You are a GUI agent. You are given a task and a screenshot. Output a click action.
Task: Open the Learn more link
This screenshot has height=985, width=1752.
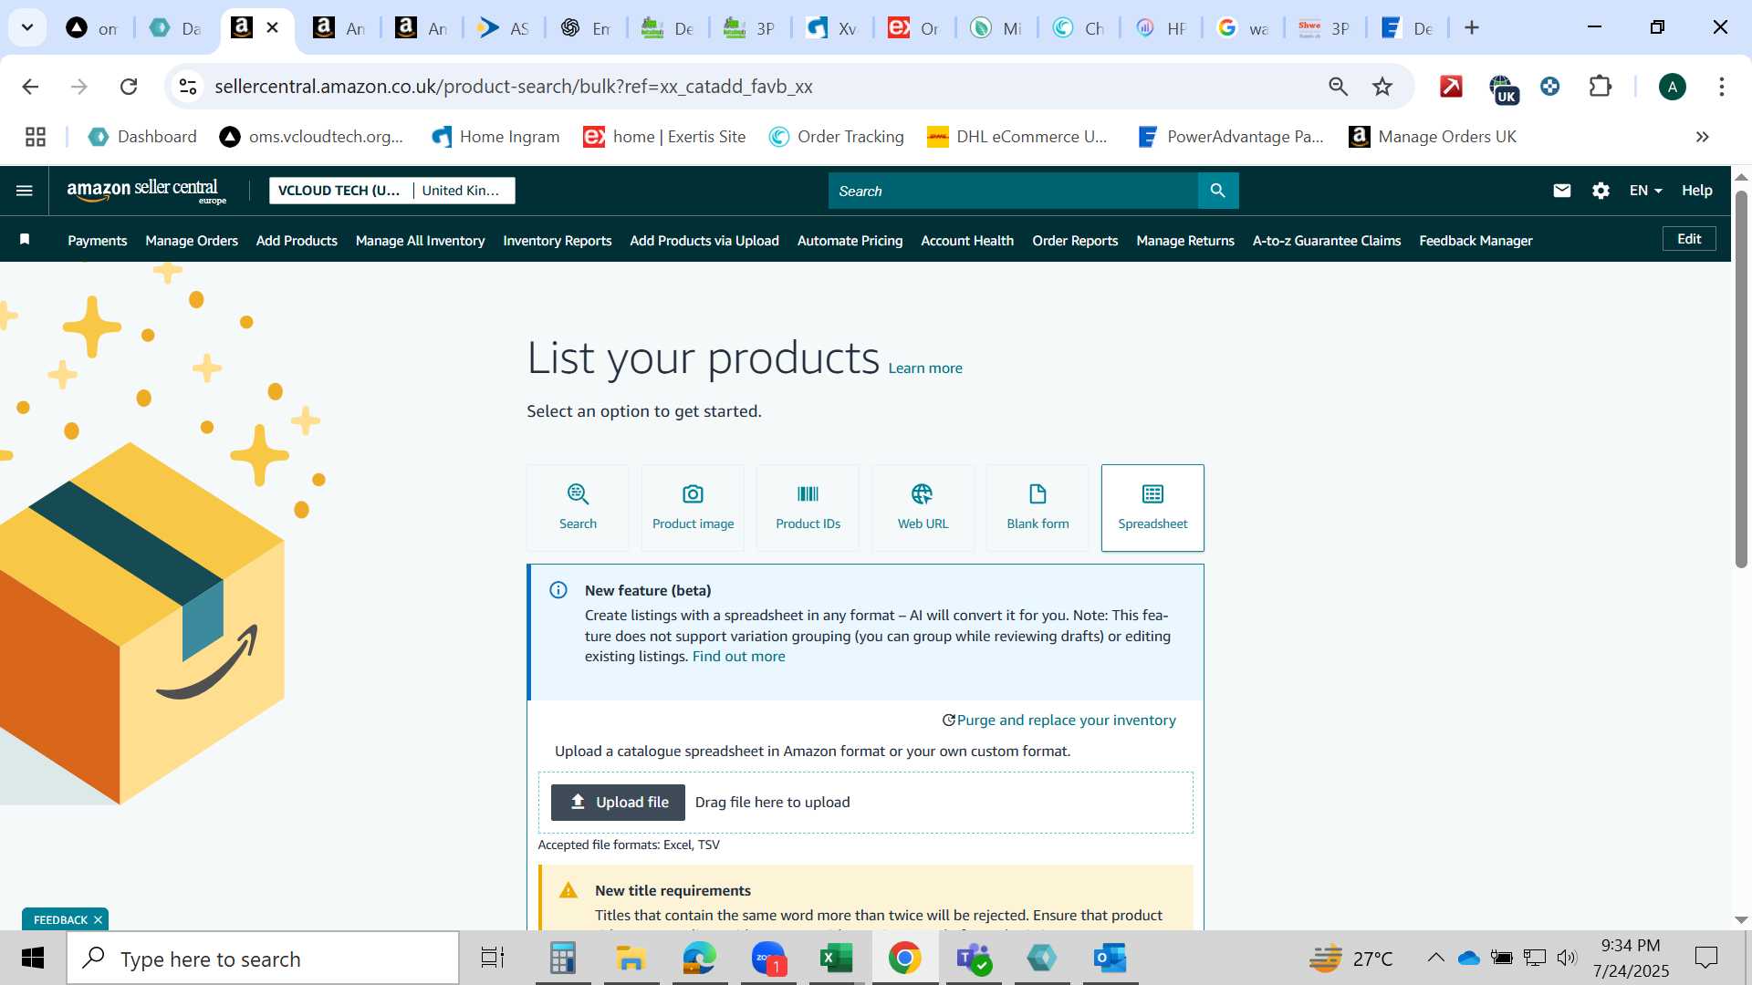[925, 368]
